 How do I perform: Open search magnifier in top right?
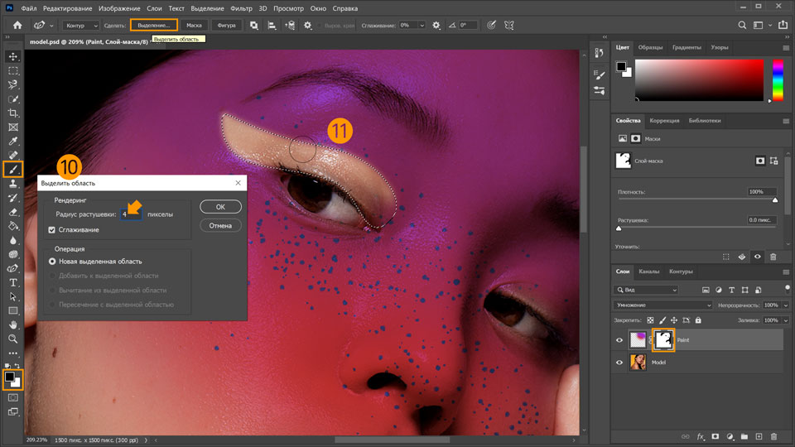point(742,26)
